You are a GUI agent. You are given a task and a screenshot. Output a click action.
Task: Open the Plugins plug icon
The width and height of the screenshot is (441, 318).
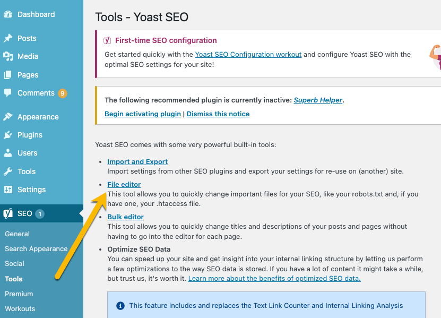tap(9, 135)
